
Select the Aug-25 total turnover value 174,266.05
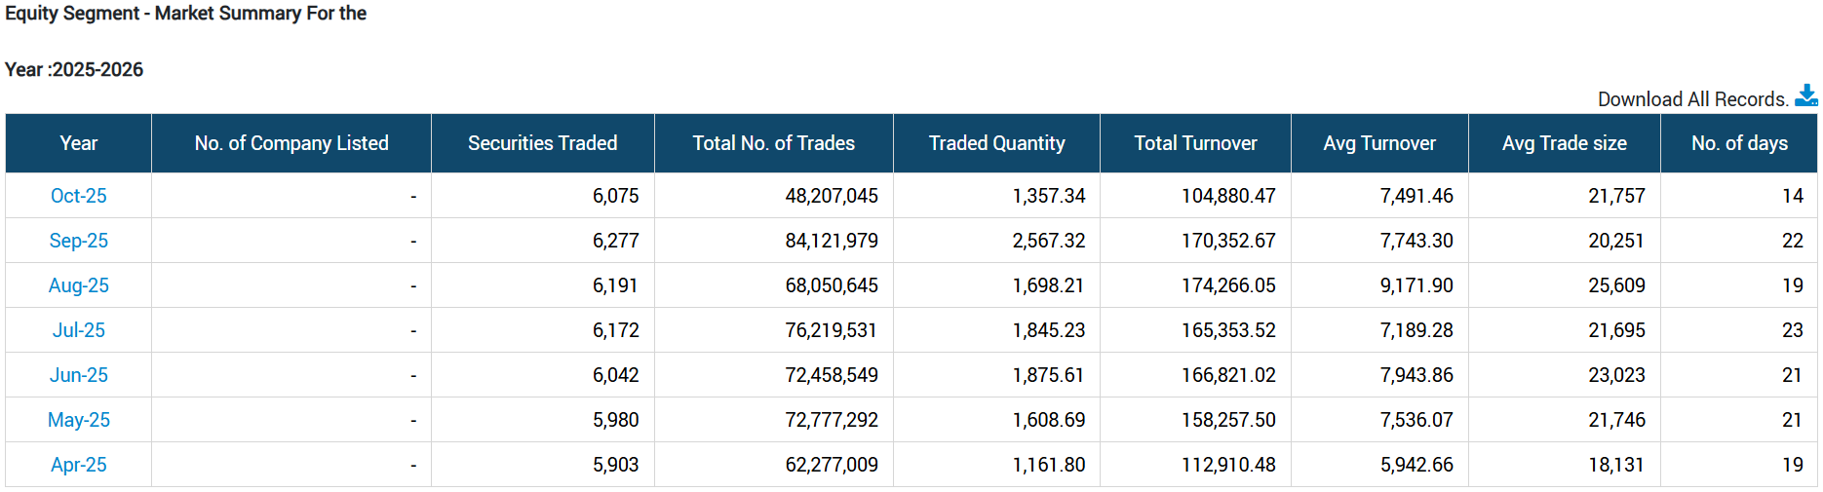1228,285
